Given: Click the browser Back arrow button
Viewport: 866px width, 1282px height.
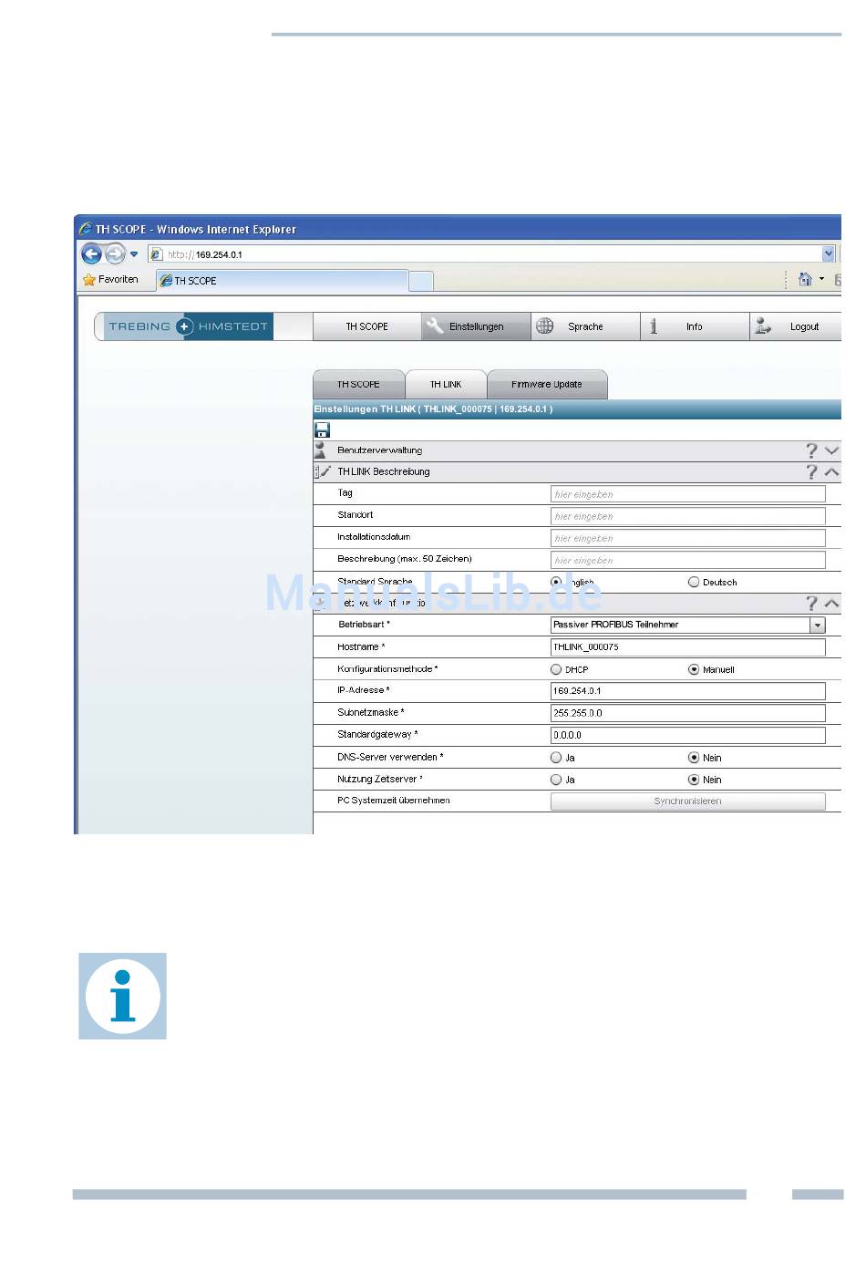Looking at the screenshot, I should (x=91, y=253).
